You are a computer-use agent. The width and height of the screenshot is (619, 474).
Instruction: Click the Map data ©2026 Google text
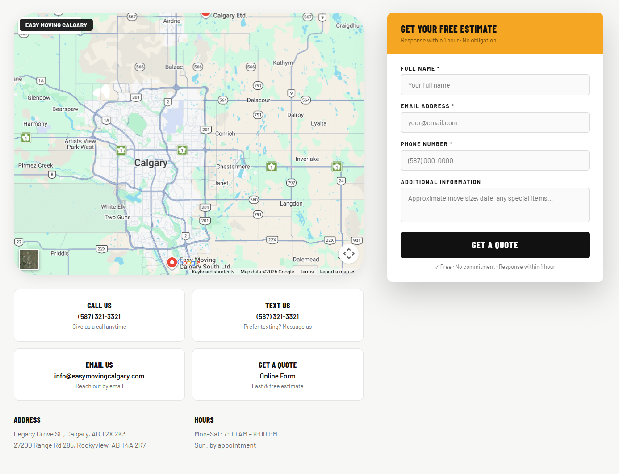tap(267, 272)
